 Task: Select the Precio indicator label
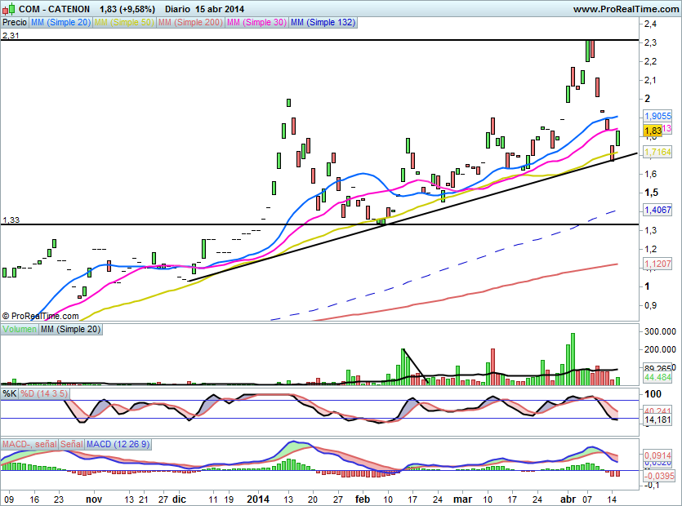click(15, 23)
